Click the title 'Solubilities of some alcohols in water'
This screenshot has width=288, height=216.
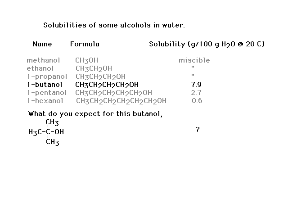(114, 25)
